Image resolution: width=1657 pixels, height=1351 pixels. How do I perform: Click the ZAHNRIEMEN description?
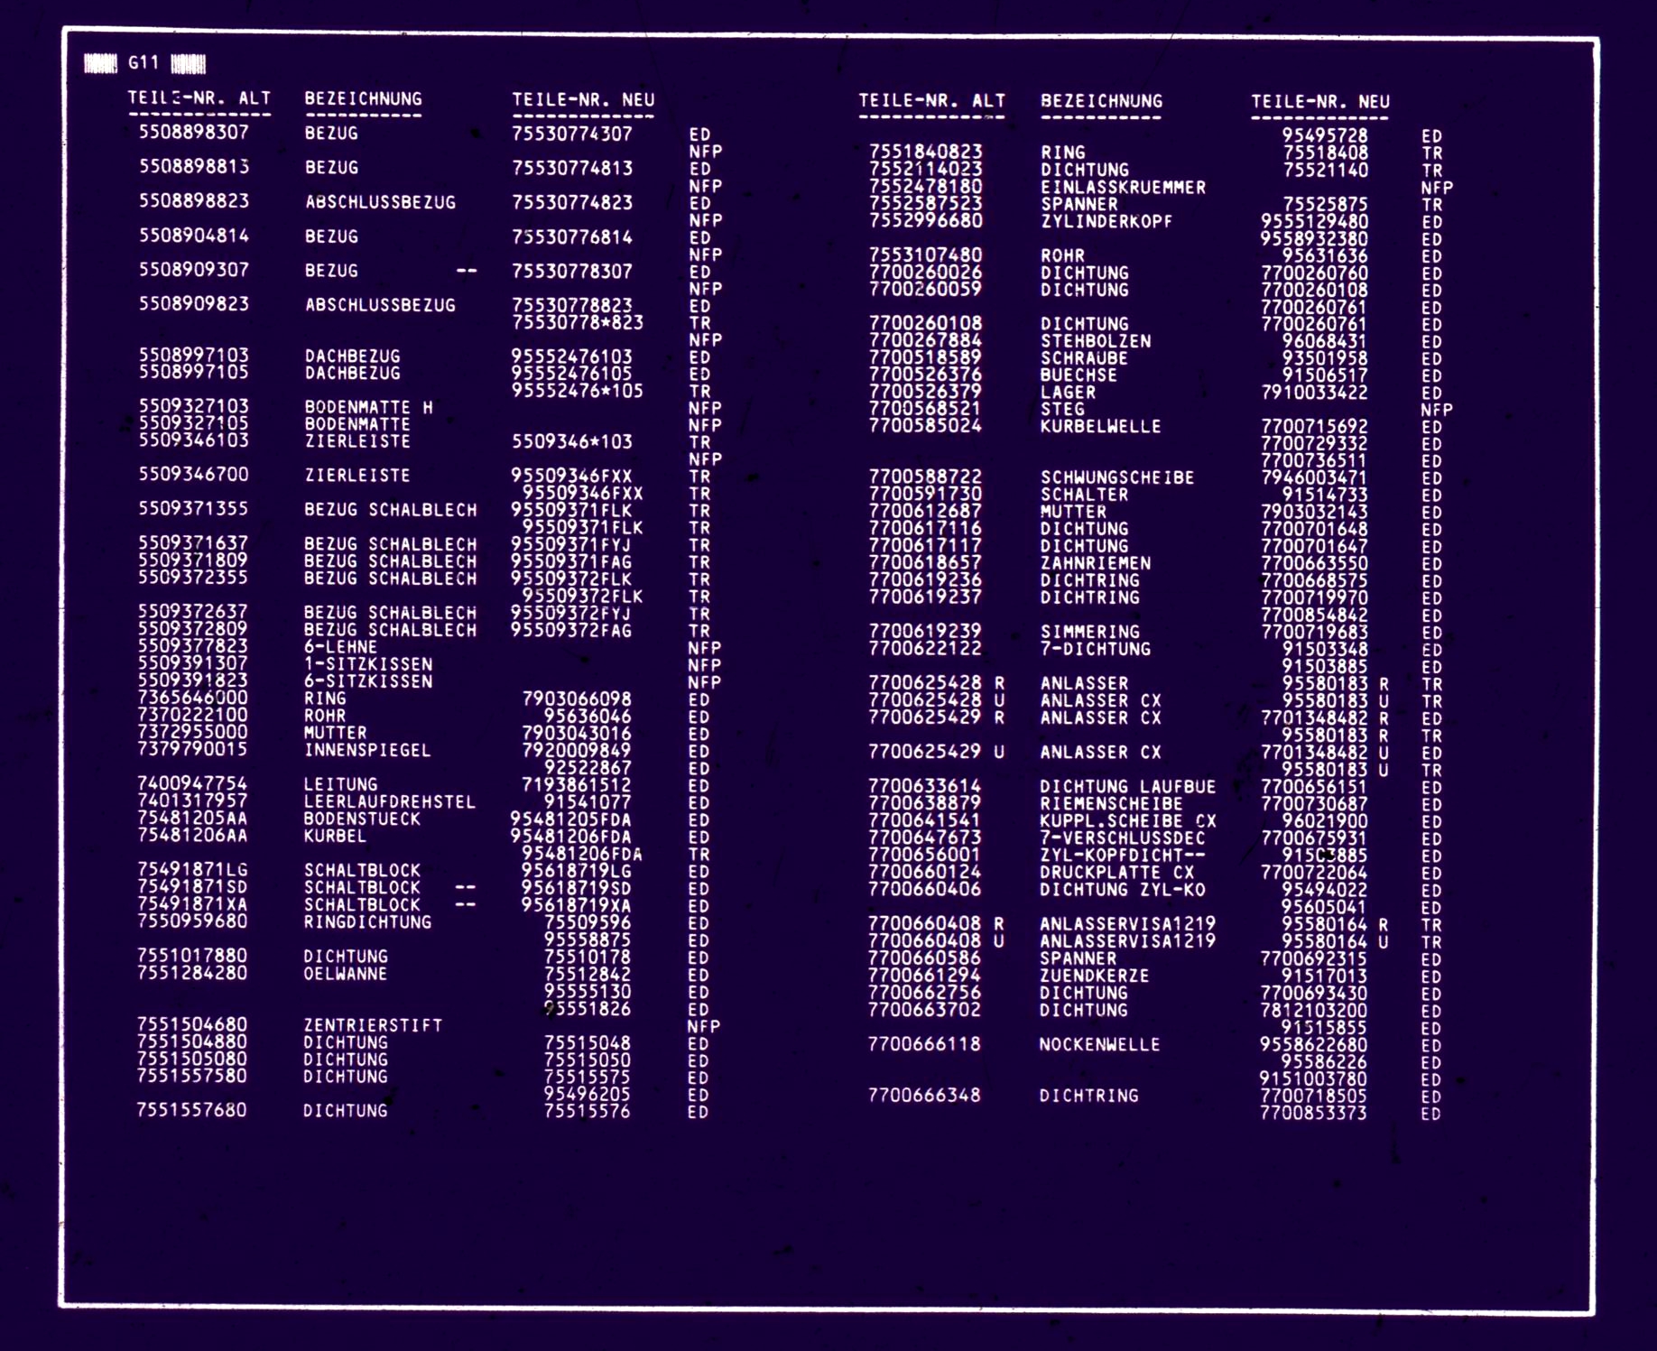pos(1096,563)
